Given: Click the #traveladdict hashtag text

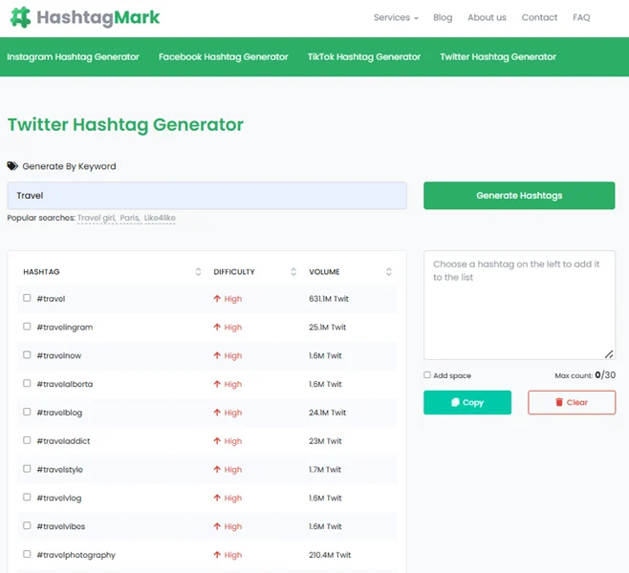Looking at the screenshot, I should tap(63, 441).
